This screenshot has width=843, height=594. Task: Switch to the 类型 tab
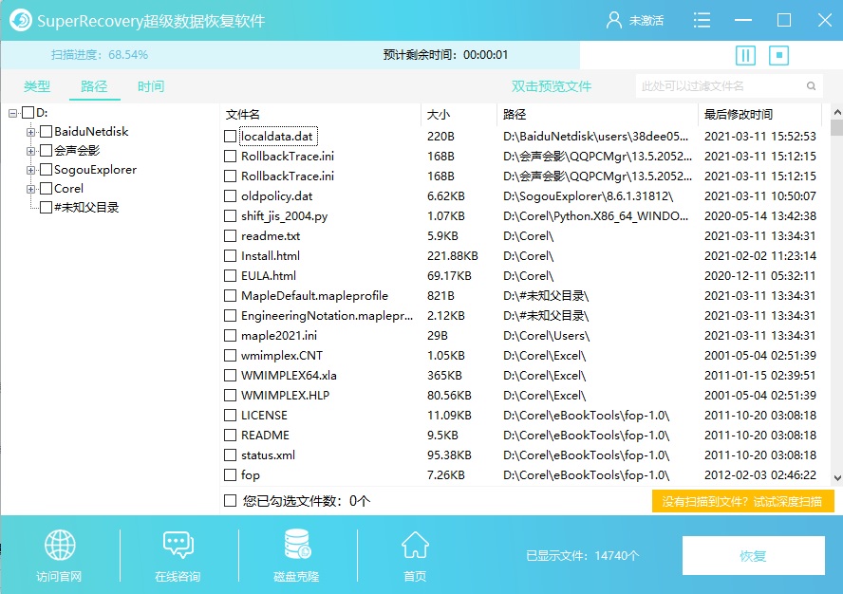(x=37, y=86)
